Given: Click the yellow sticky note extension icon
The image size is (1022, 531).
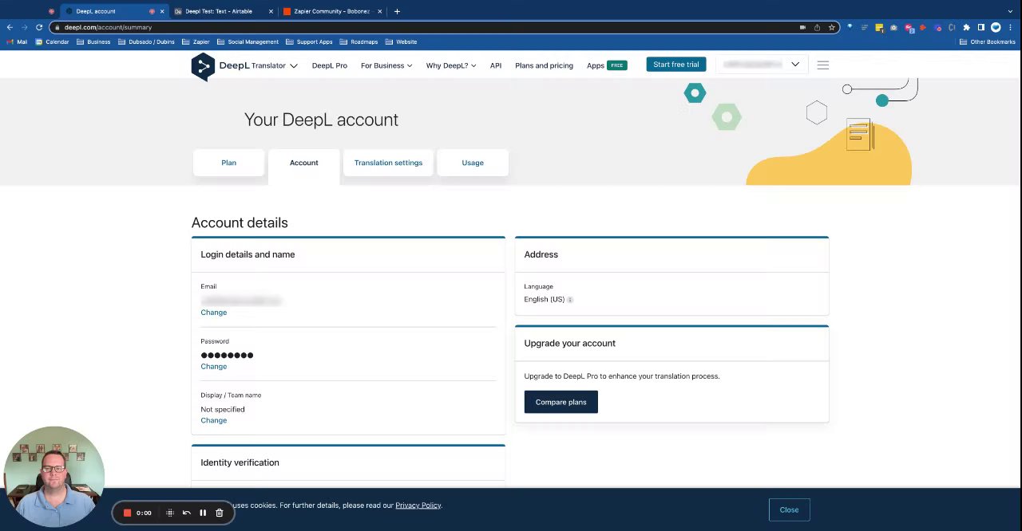Looking at the screenshot, I should point(879,27).
